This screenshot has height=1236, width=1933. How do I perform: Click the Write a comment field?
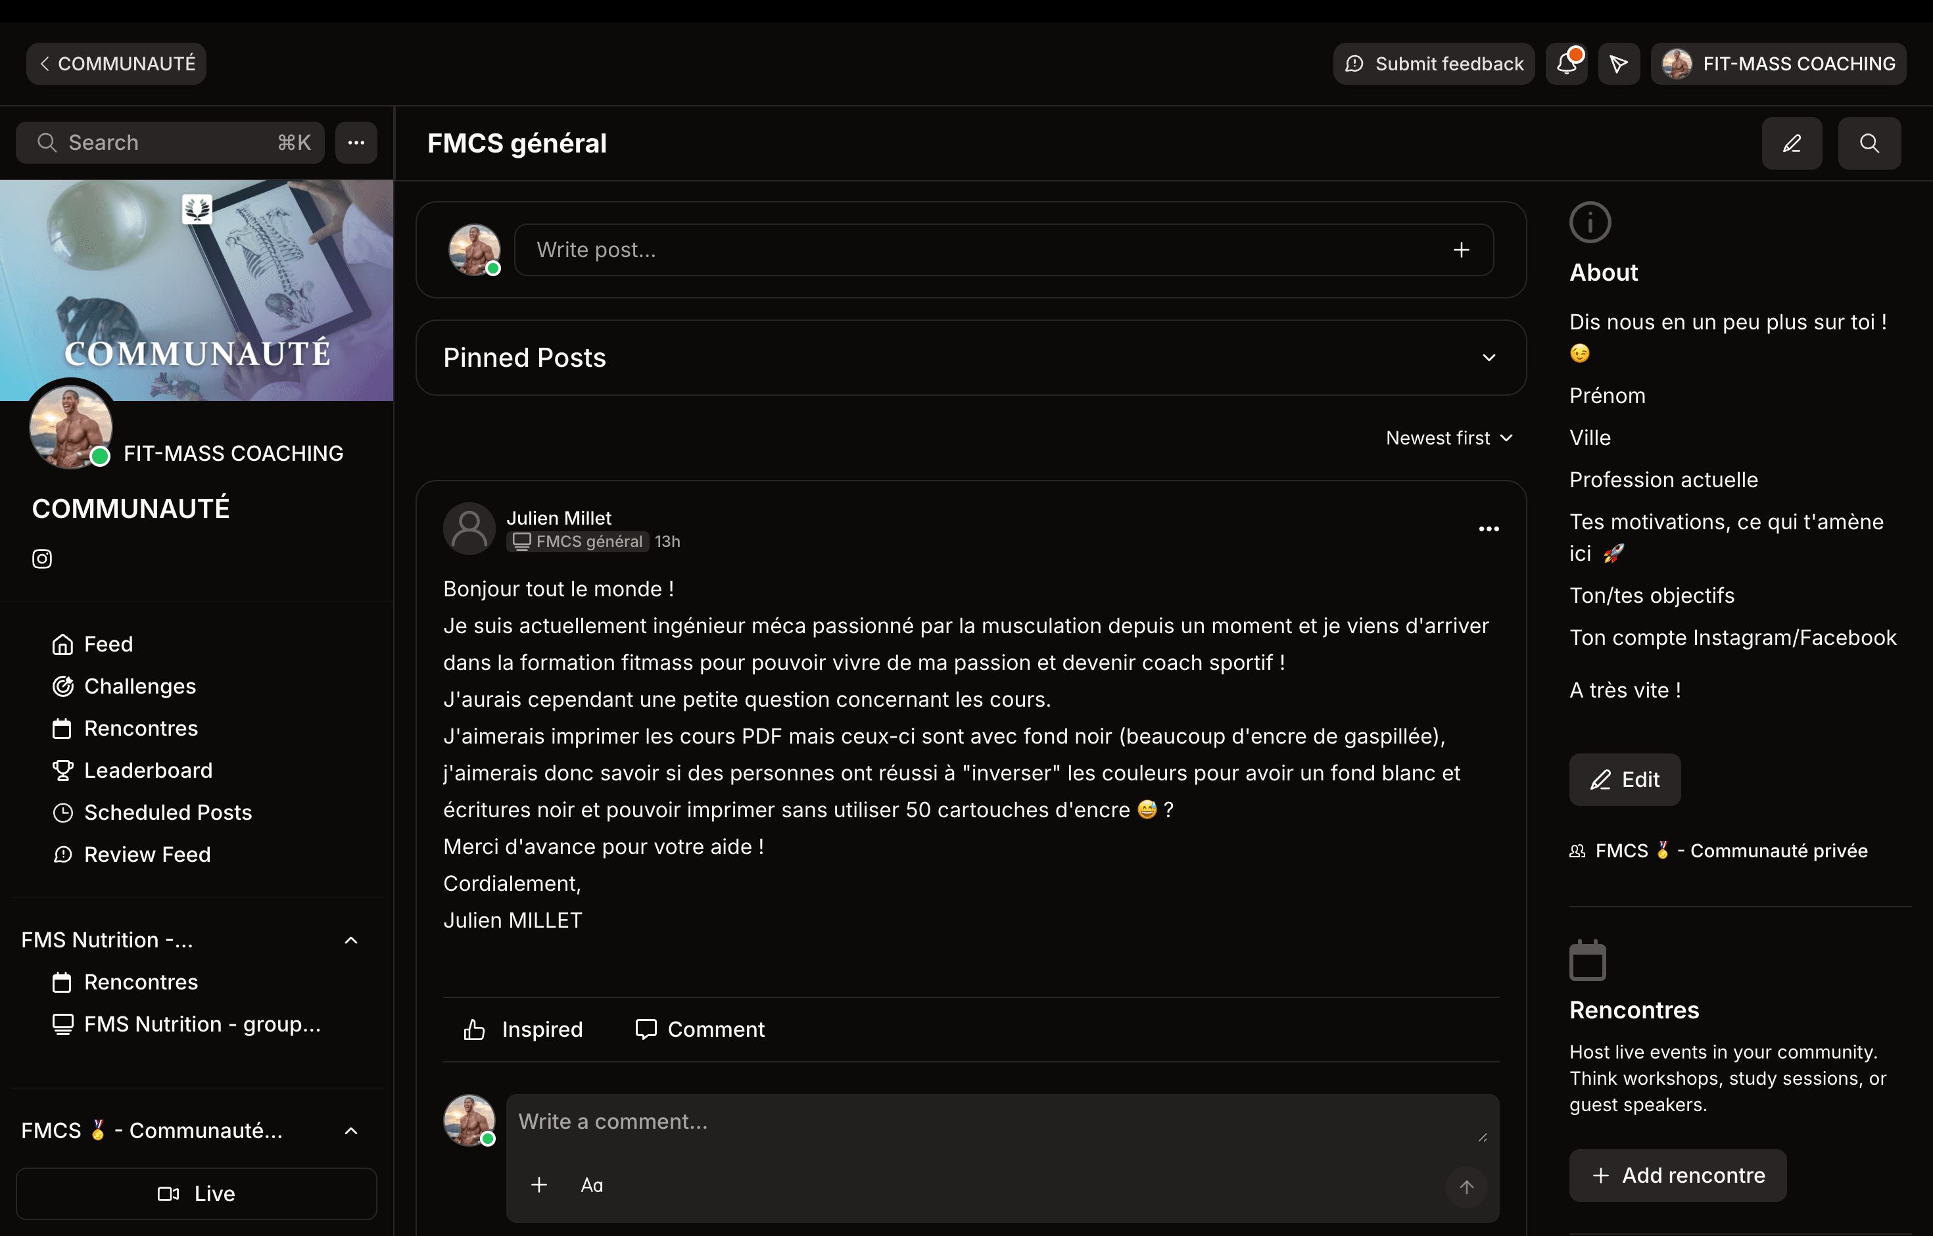coord(883,1121)
